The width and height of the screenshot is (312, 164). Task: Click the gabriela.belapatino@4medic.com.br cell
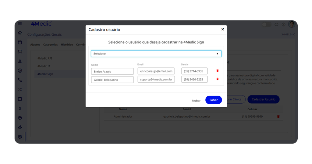tap(187, 116)
